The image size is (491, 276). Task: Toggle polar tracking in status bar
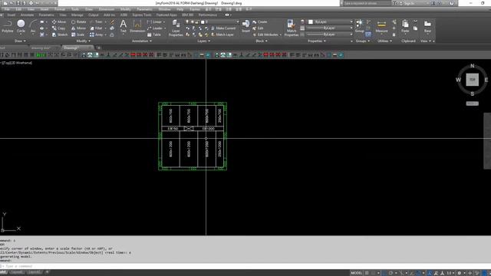pos(390,273)
